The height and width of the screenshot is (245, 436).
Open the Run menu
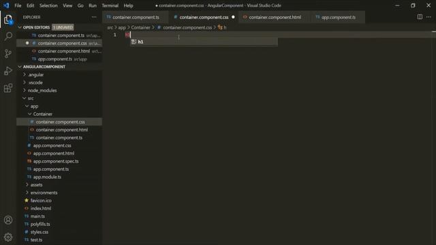click(93, 5)
